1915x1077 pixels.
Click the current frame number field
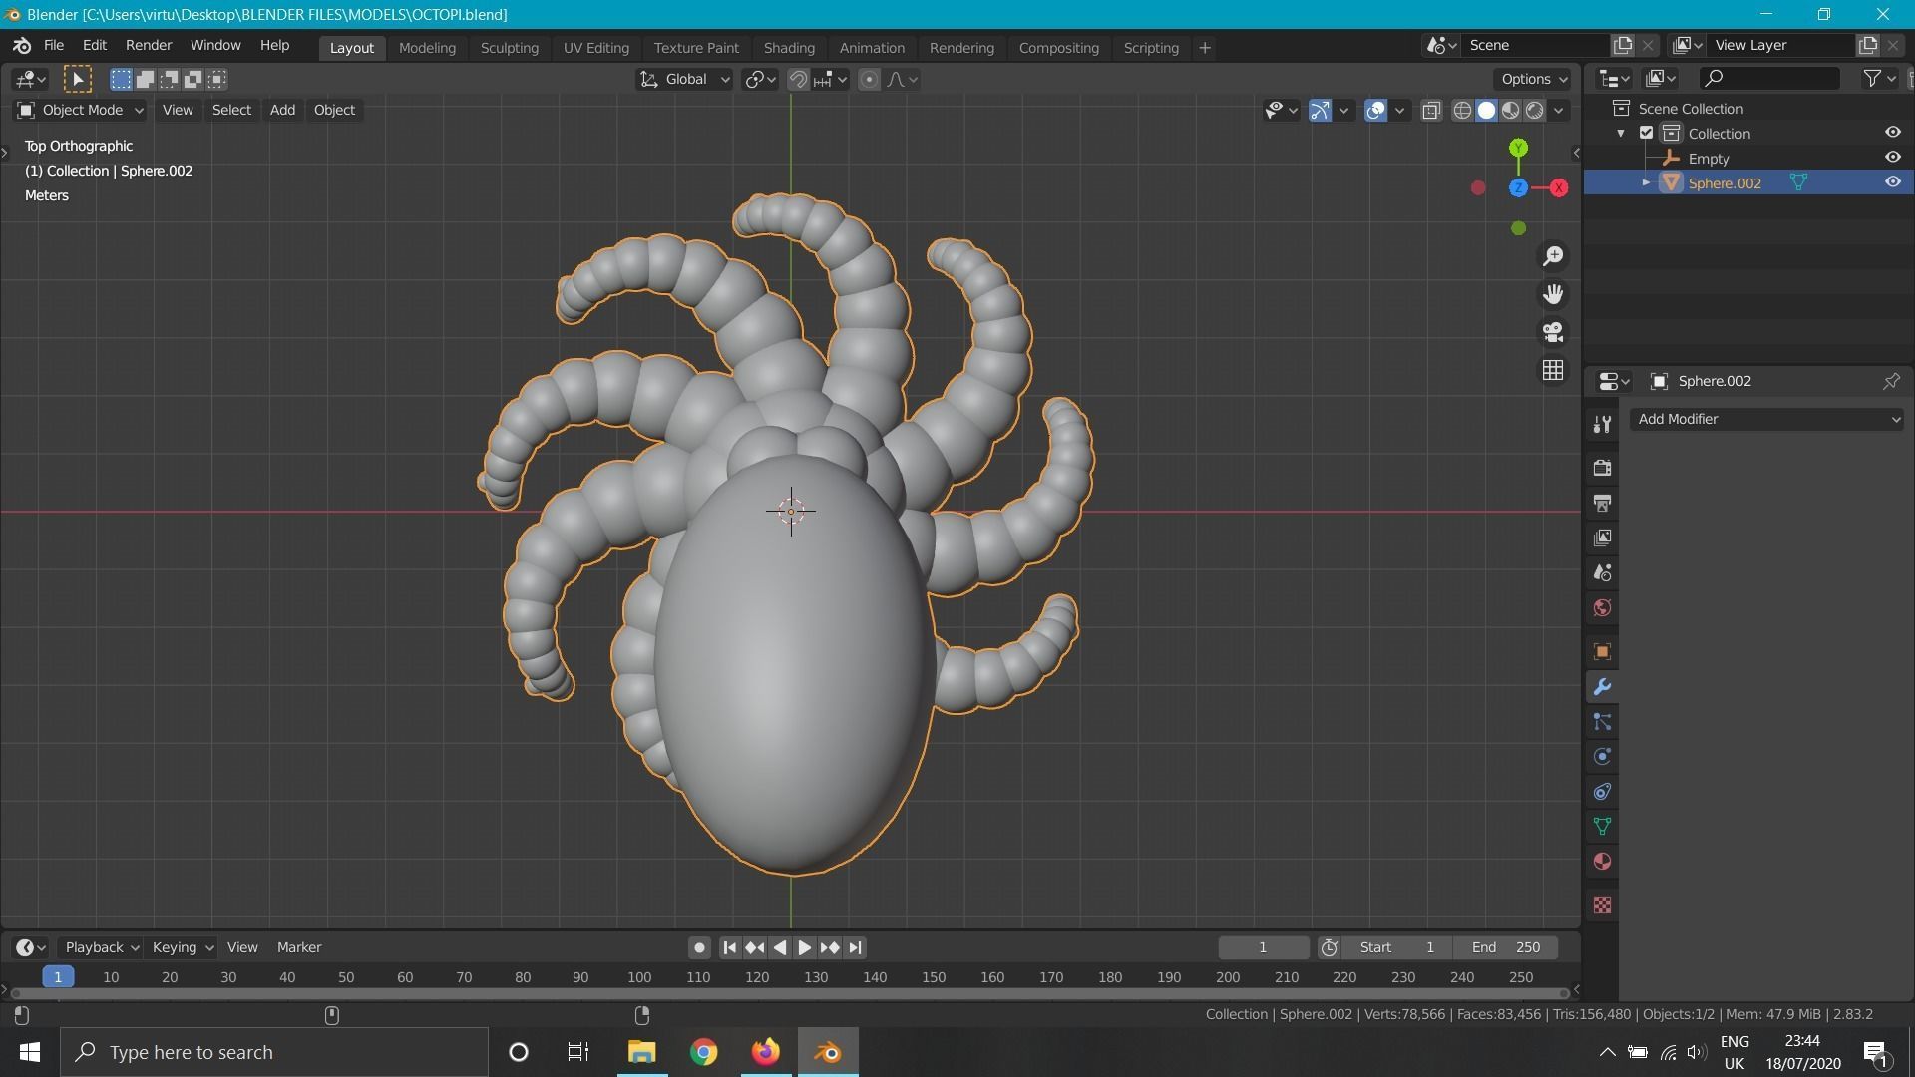[1263, 947]
